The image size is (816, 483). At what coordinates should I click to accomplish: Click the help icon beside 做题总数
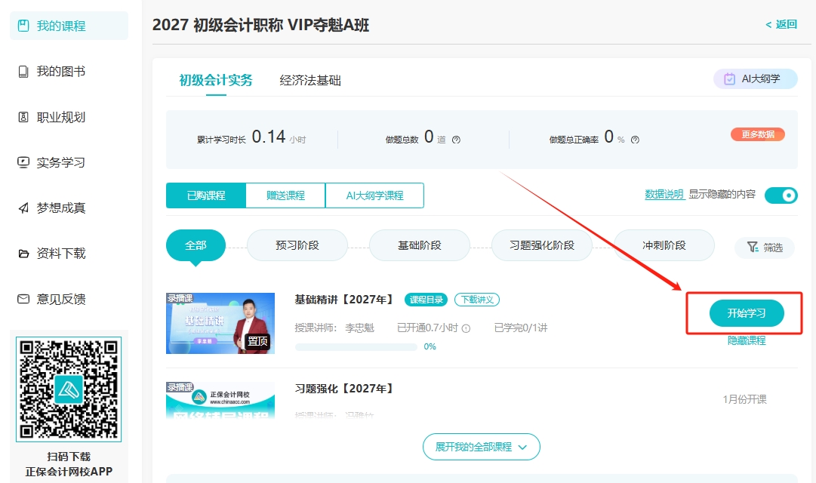457,140
